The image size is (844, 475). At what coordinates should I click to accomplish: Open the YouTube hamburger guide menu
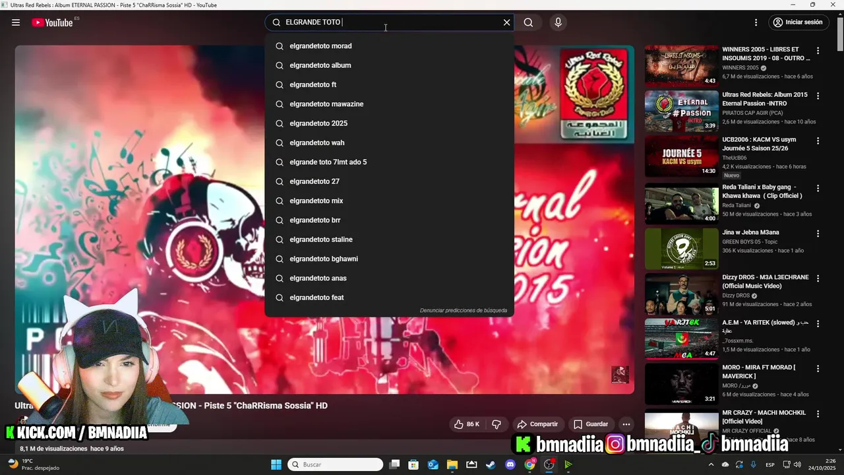click(x=16, y=22)
